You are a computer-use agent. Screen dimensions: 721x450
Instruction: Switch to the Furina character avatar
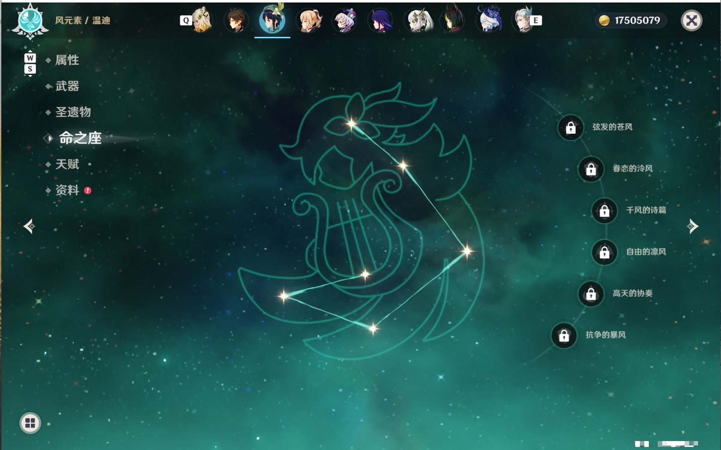coord(489,19)
